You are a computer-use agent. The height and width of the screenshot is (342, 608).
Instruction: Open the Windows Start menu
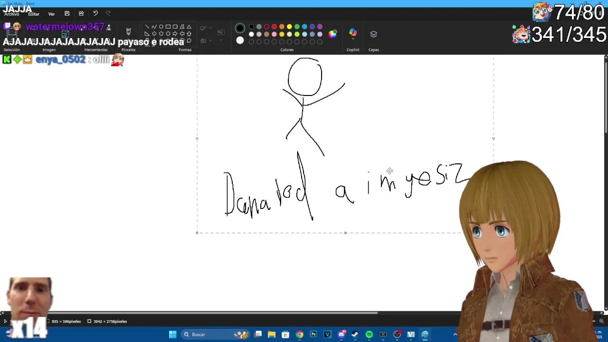coord(172,334)
